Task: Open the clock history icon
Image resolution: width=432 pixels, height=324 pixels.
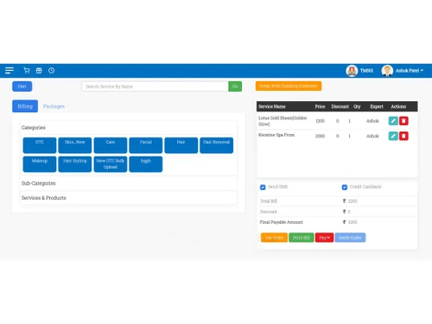Action: [52, 71]
